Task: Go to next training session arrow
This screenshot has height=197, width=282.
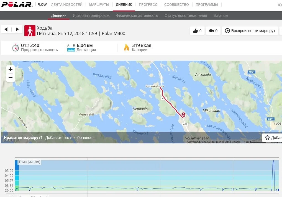Action: coord(17,29)
